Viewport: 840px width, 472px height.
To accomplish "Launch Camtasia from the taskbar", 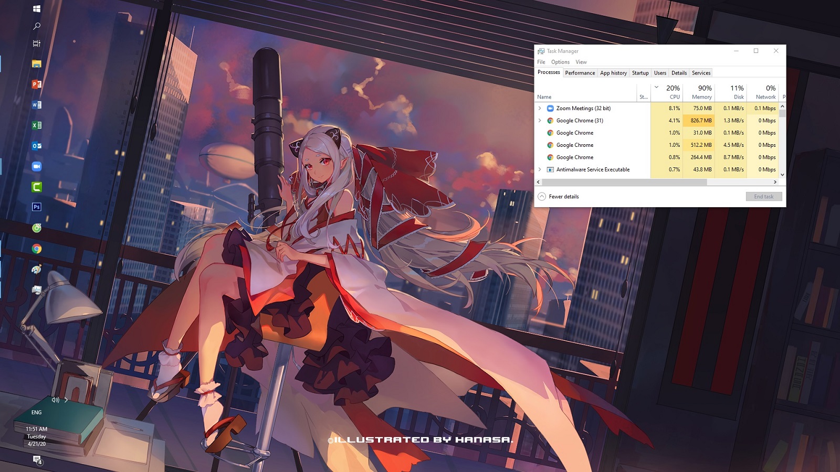I will pos(37,187).
